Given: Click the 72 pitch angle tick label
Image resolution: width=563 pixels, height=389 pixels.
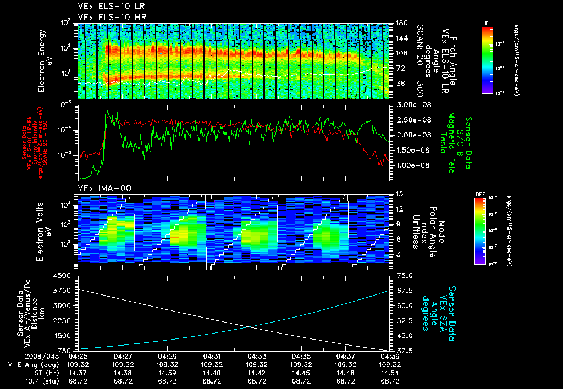Looking at the screenshot, I should click(399, 69).
